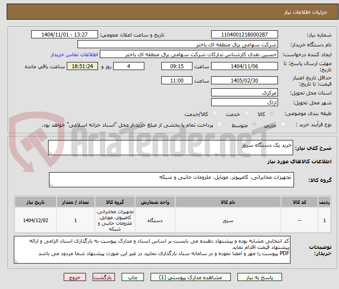This screenshot has height=289, width=339.
Task: Click the buyer notes text area
Action: point(152,250)
